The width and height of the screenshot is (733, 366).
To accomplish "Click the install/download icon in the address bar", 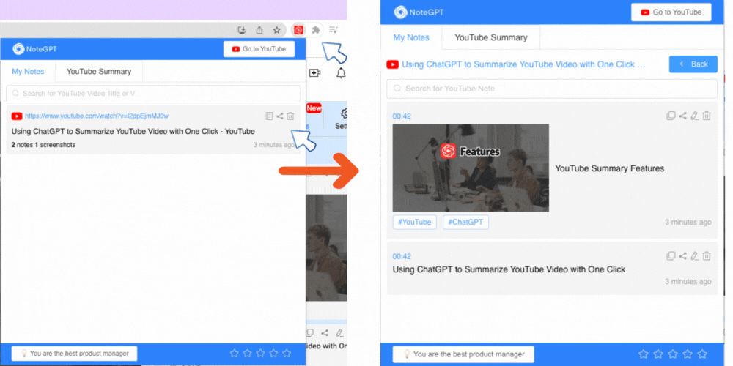I will tap(242, 30).
